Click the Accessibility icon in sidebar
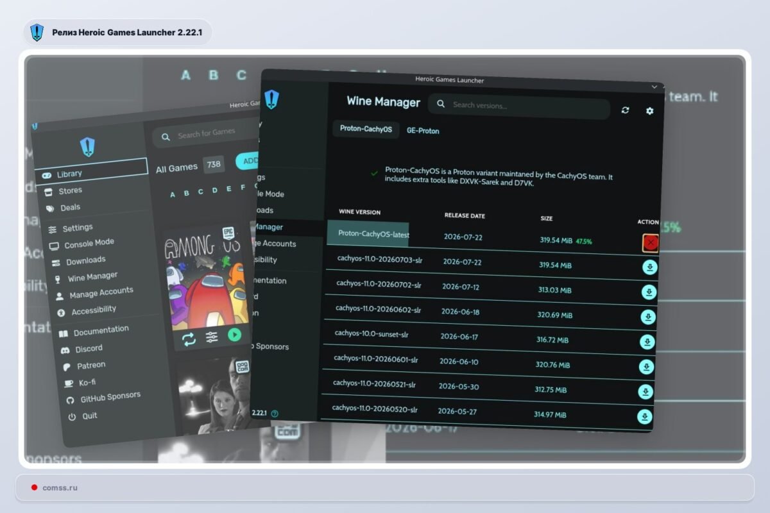Screen dimensions: 770x513 [61, 313]
